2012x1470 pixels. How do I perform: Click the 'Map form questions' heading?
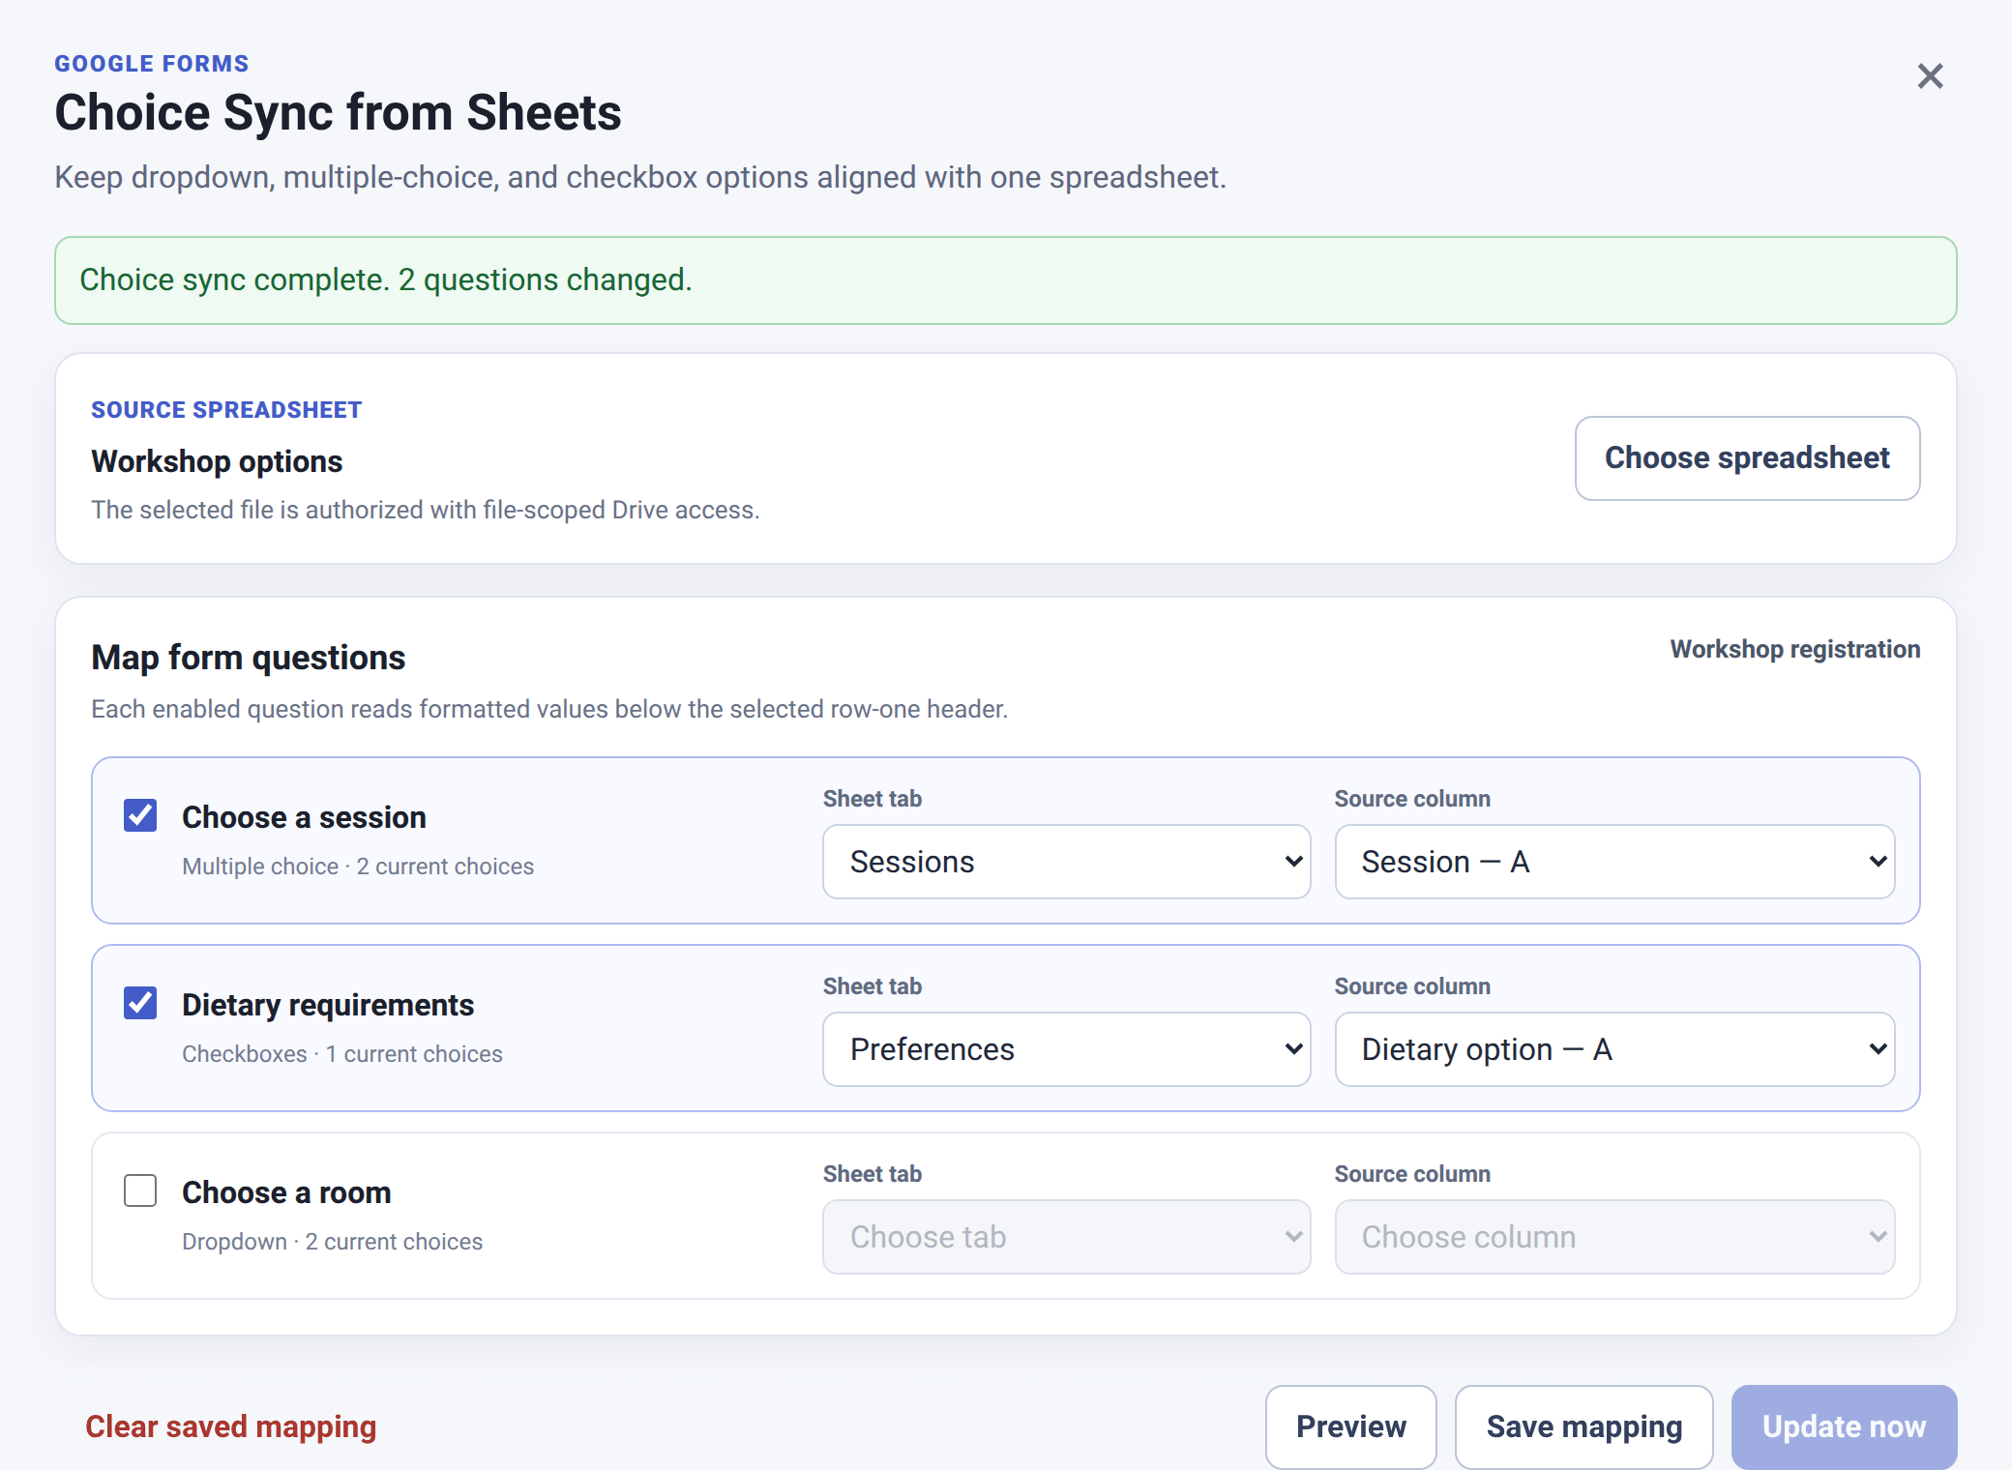(249, 658)
